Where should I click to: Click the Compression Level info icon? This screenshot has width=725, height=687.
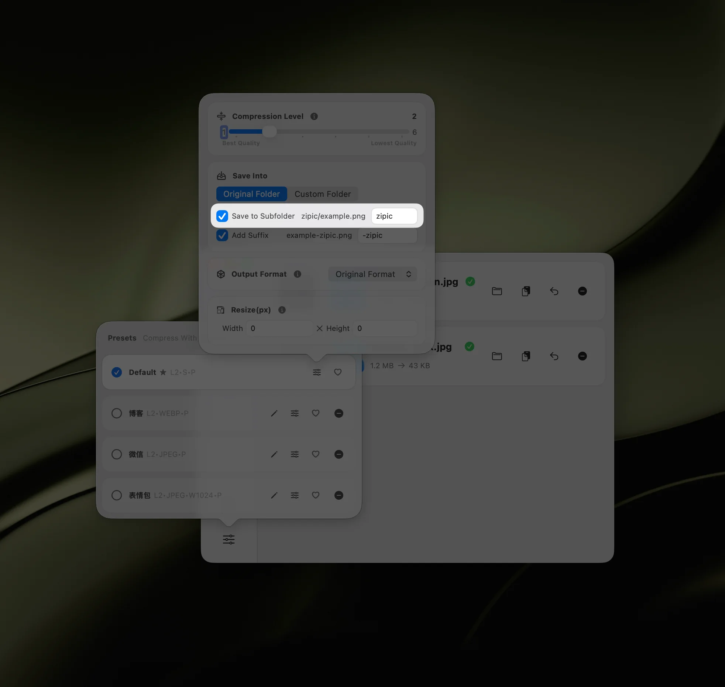coord(314,116)
